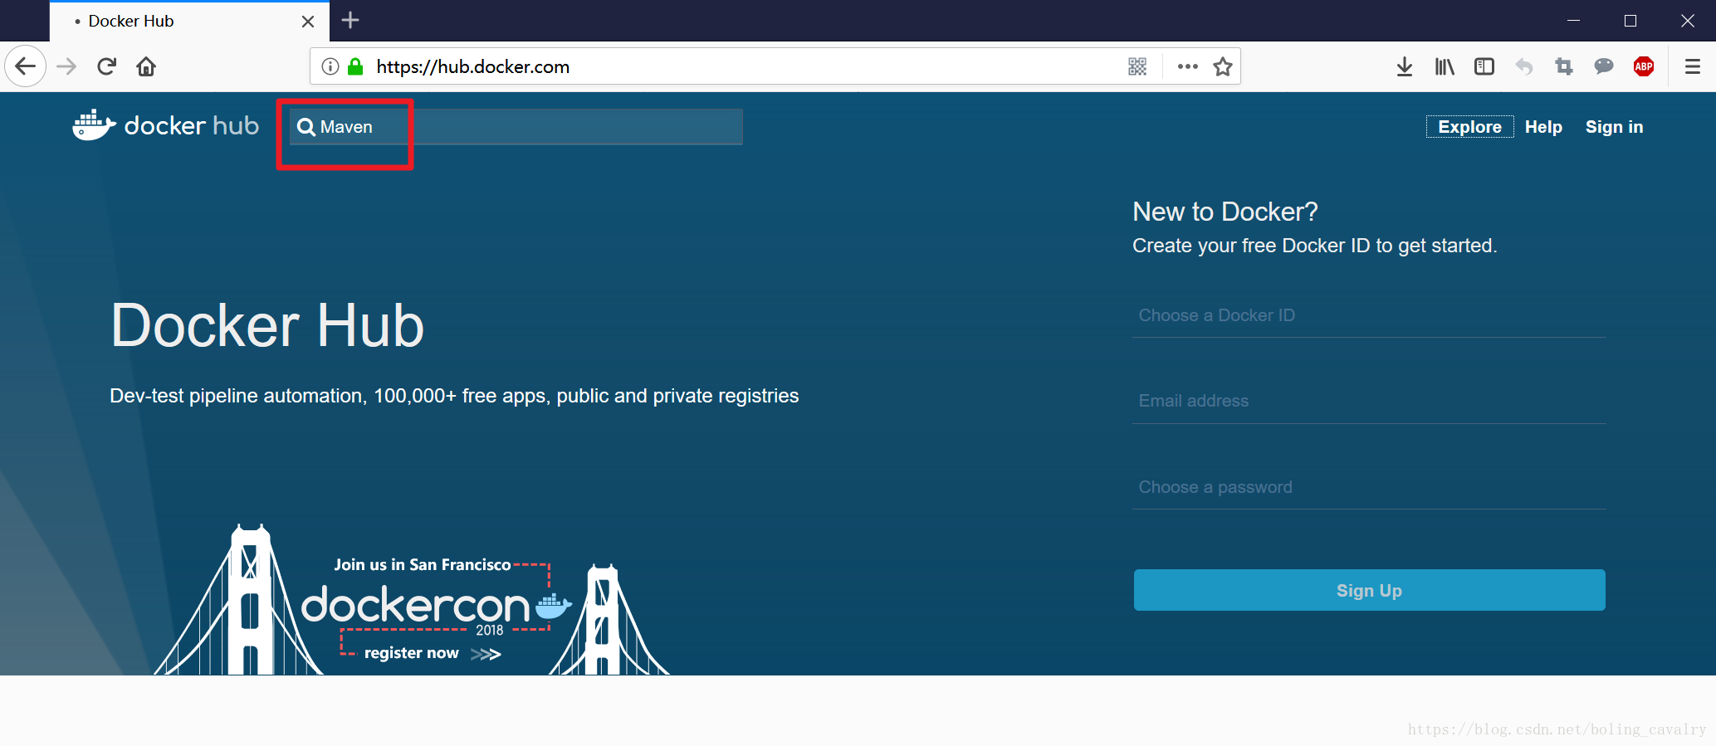The image size is (1716, 746).
Task: Go back with the browser back arrow
Action: click(25, 66)
